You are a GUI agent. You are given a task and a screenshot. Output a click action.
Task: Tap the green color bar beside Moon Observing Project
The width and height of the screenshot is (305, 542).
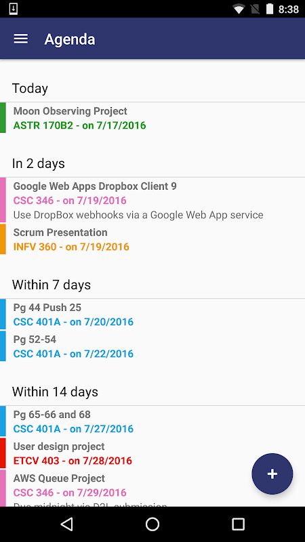tap(3, 117)
